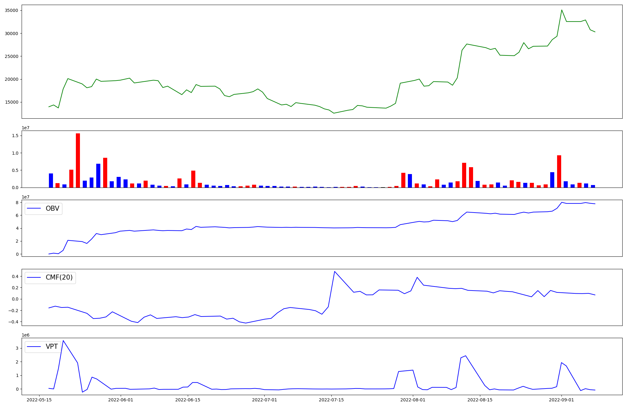The image size is (627, 407).
Task: Click the 2022-07-01 x-axis date label
Action: pos(265,400)
